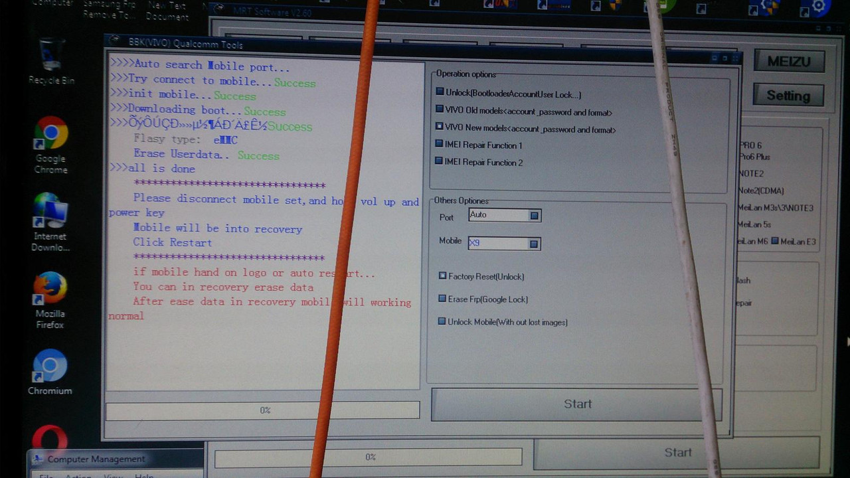Click 'Erase Userdata.. Success' log line
Image resolution: width=850 pixels, height=478 pixels.
point(206,154)
